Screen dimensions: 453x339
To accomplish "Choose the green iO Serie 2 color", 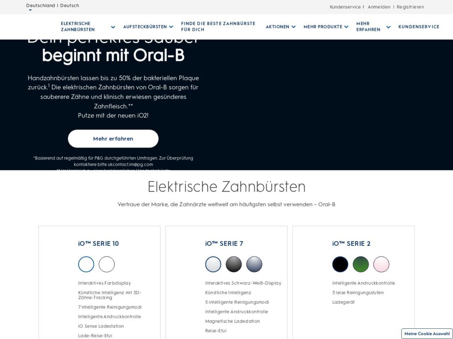I will [x=361, y=264].
